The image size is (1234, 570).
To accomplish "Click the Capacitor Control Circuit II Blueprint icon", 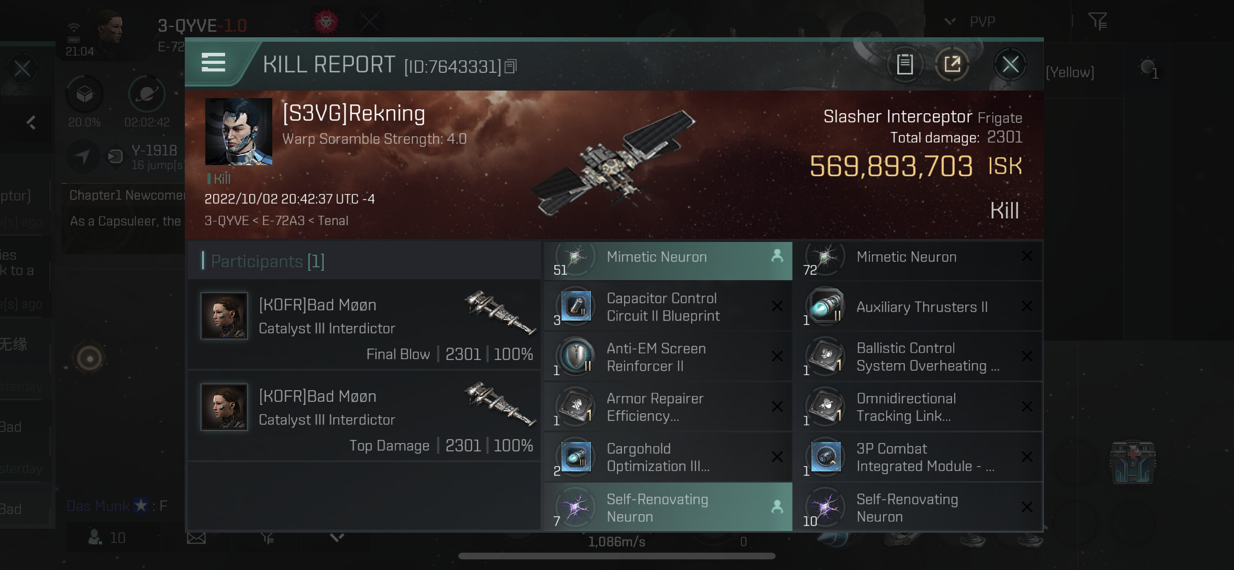I will click(576, 306).
